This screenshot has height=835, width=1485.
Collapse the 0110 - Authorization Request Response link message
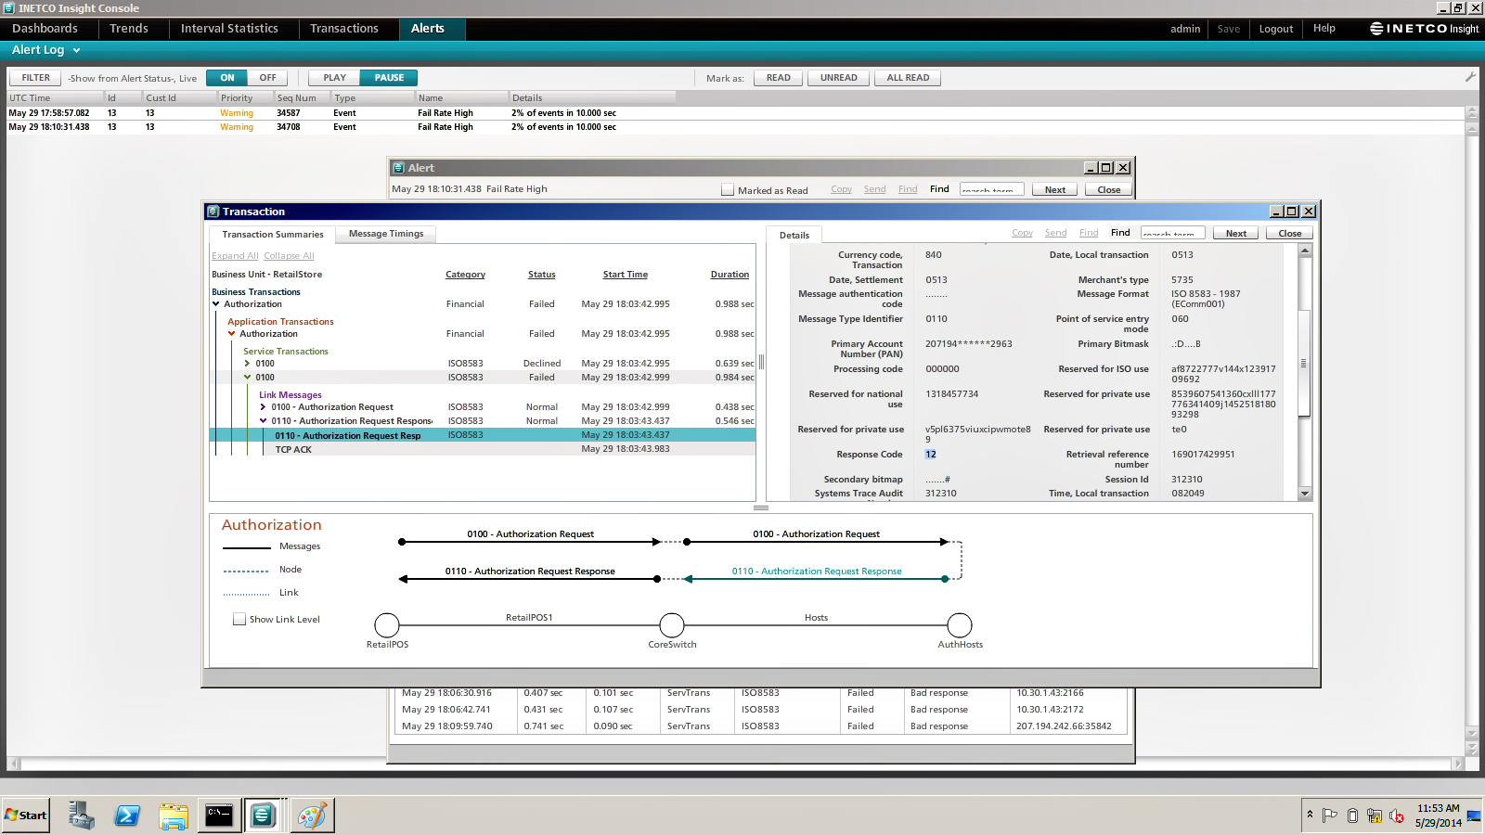click(264, 420)
